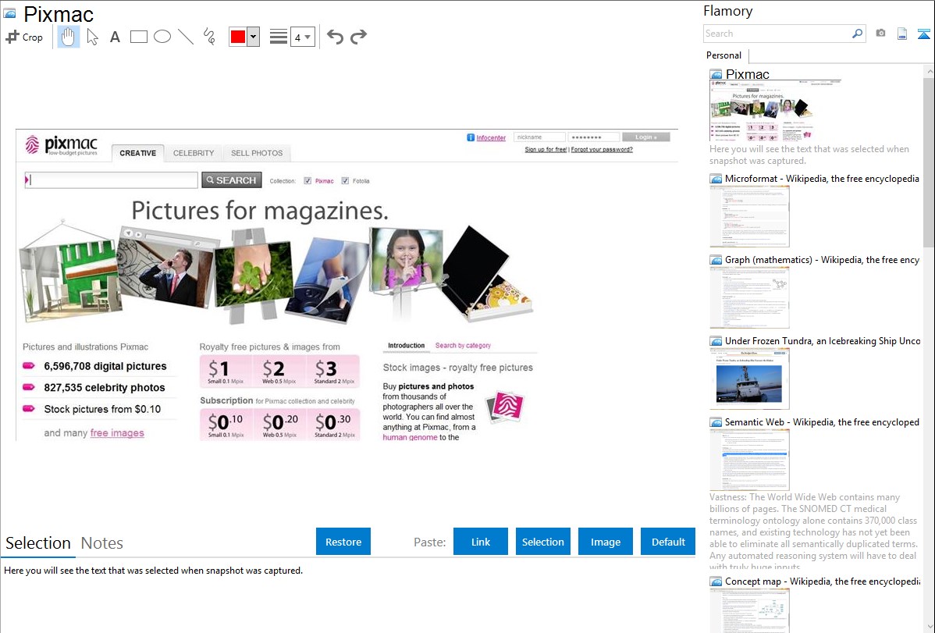Viewport: 935px width, 633px height.
Task: Click the Restore button
Action: (x=343, y=542)
